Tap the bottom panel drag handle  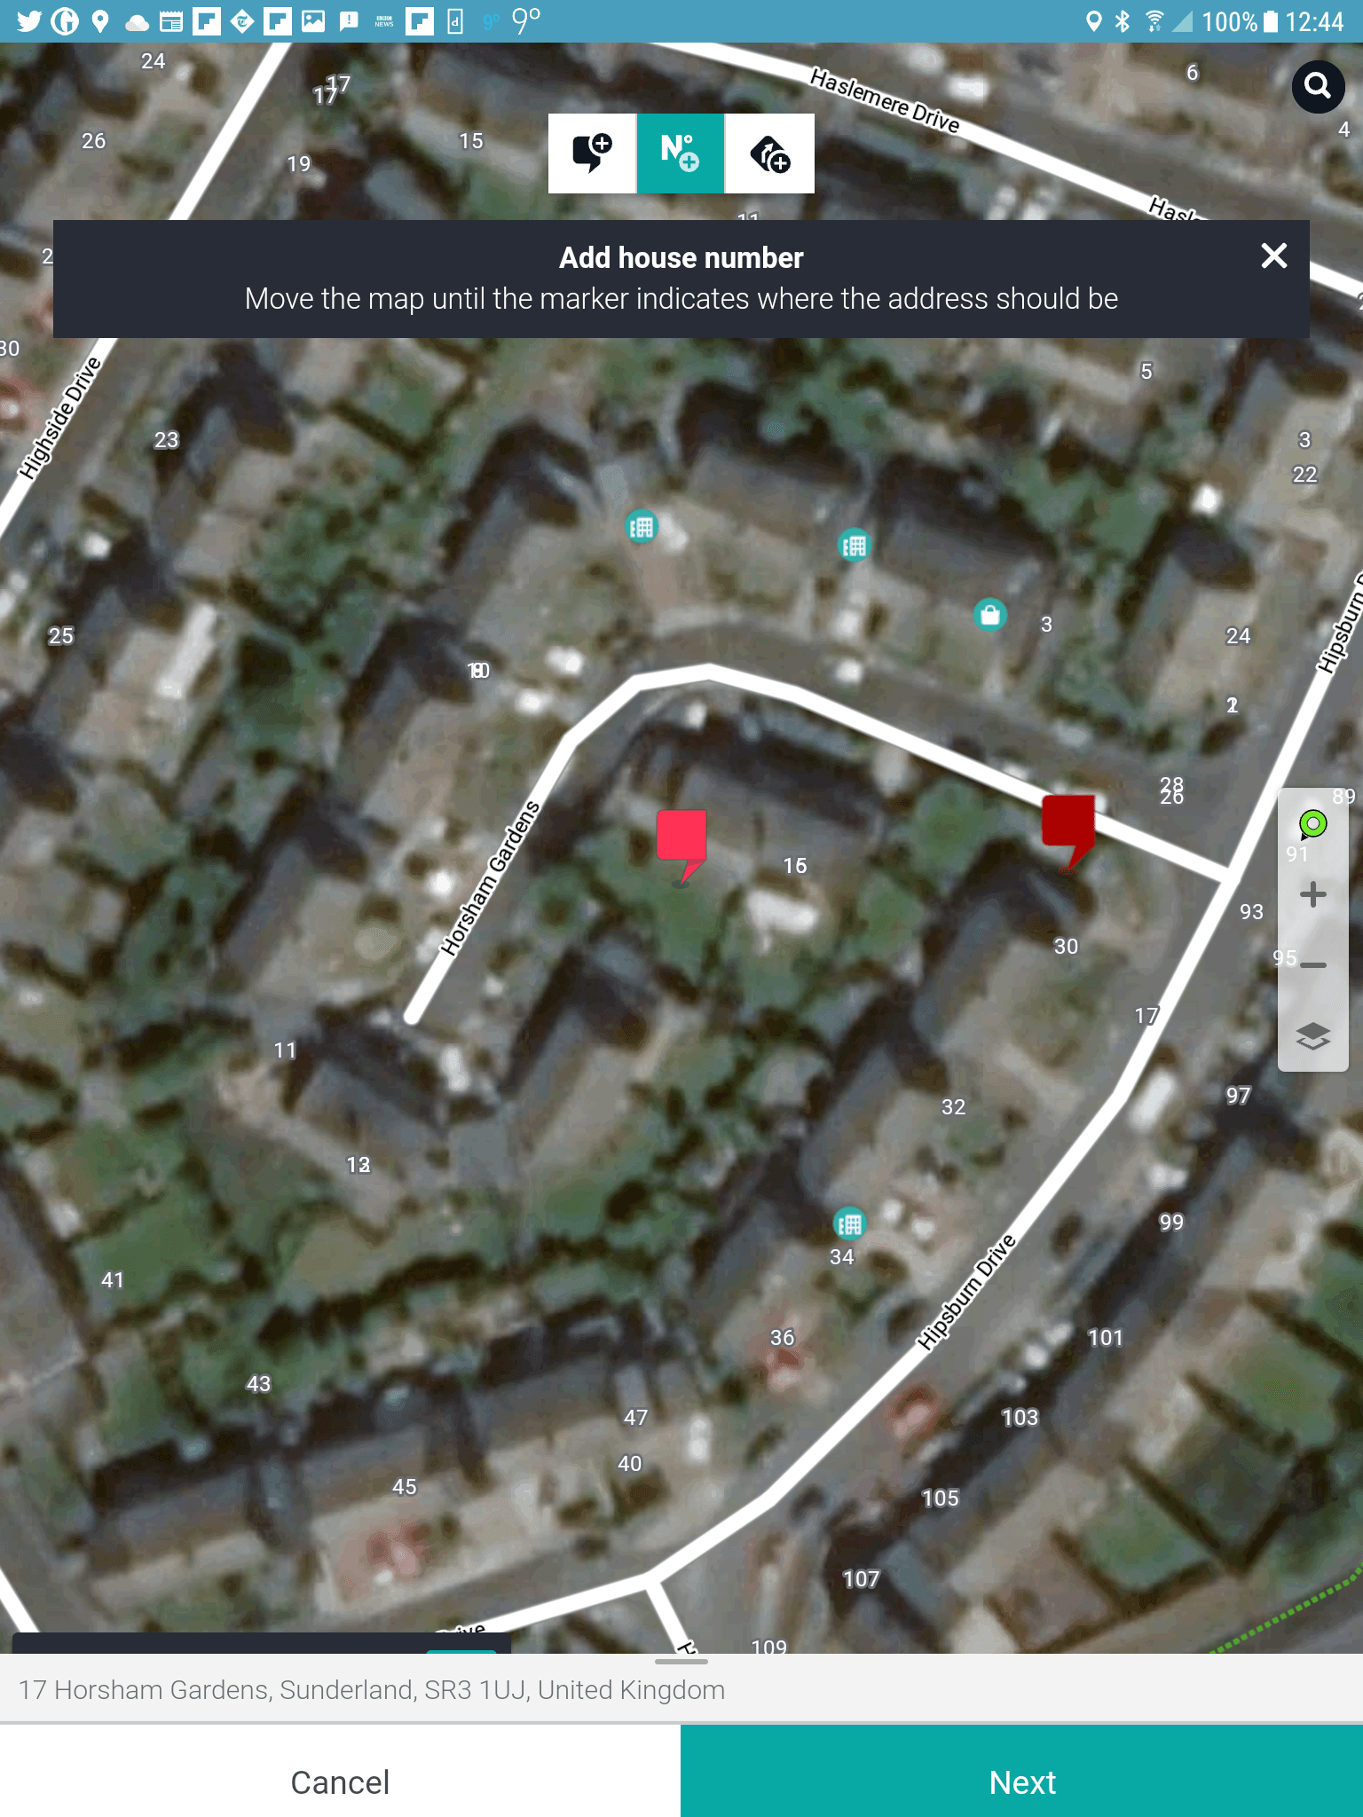coord(681,1661)
